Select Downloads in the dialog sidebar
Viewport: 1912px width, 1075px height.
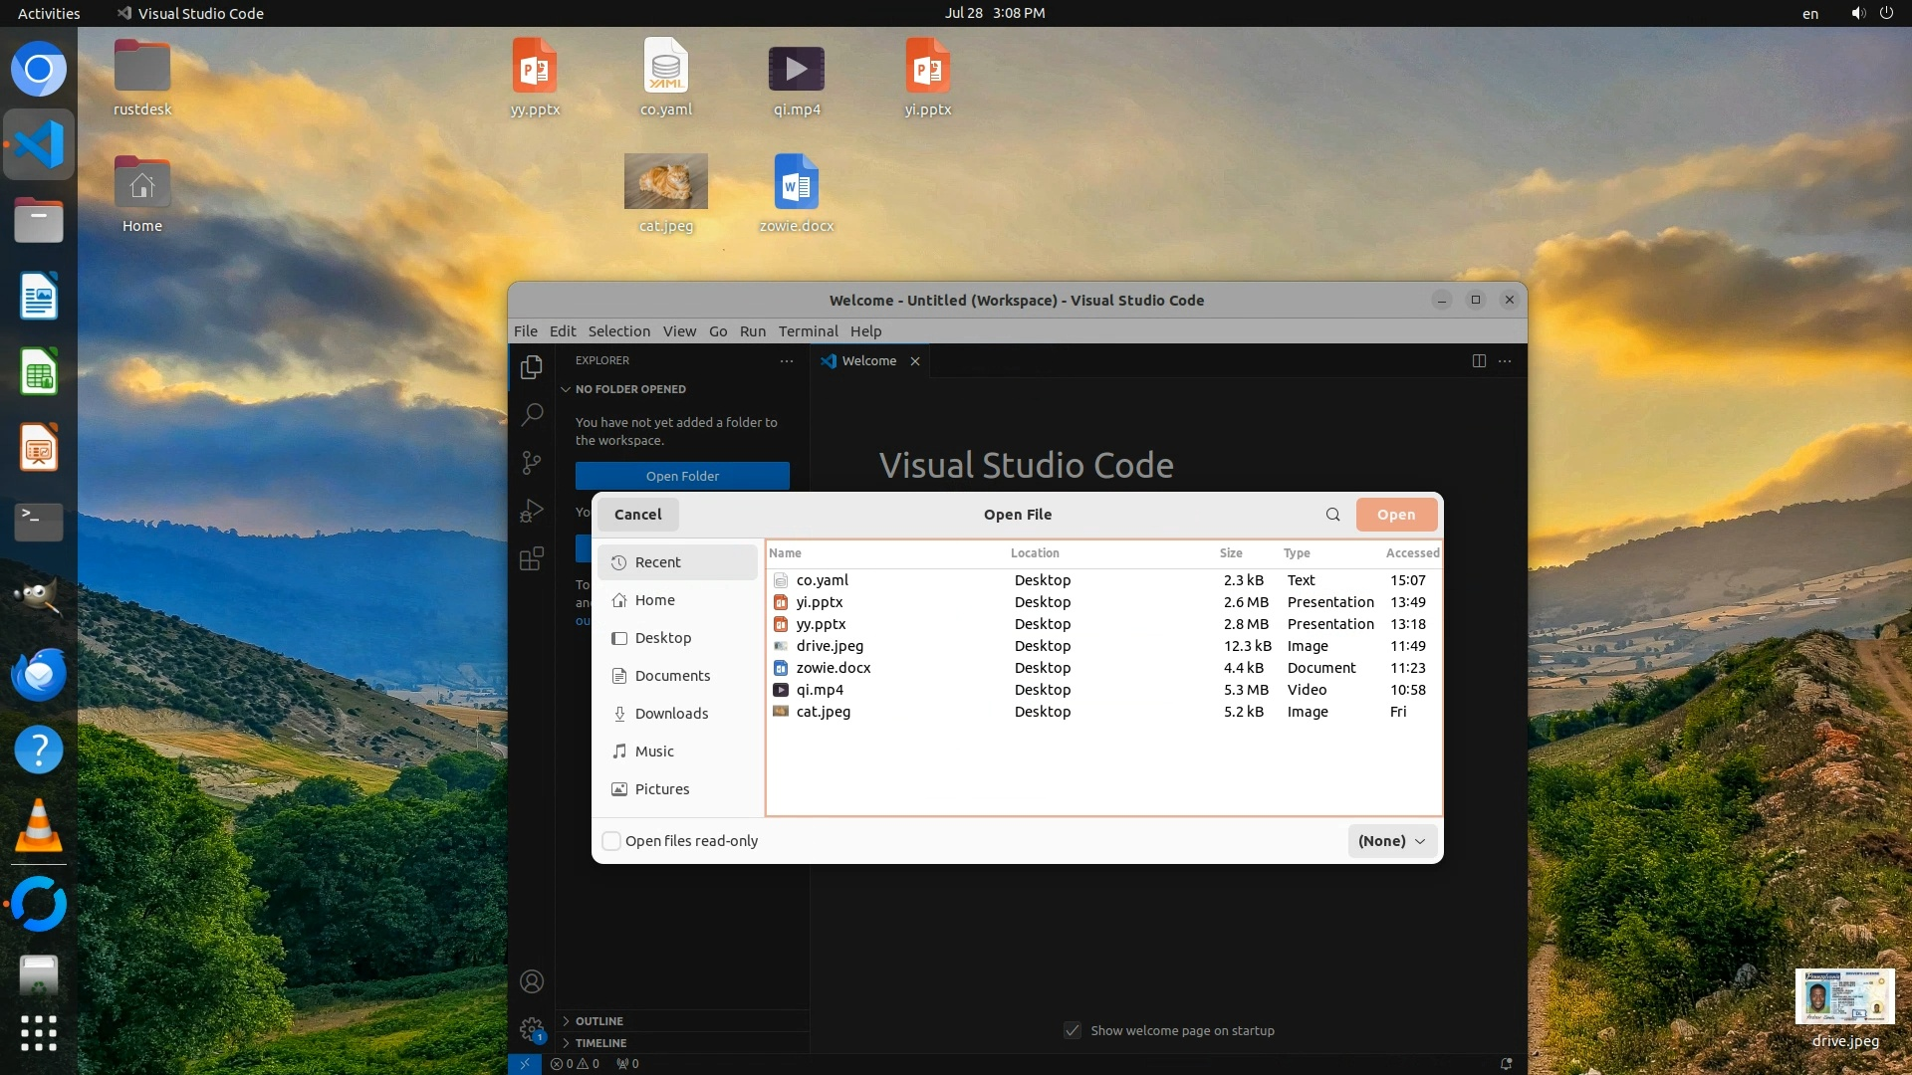[671, 714]
